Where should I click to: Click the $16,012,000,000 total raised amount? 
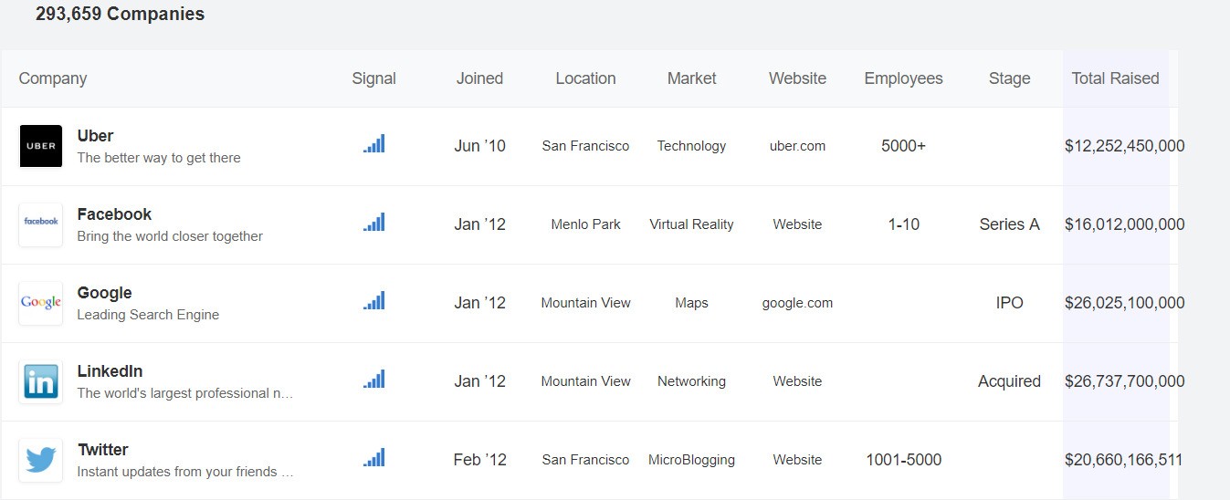pos(1125,224)
